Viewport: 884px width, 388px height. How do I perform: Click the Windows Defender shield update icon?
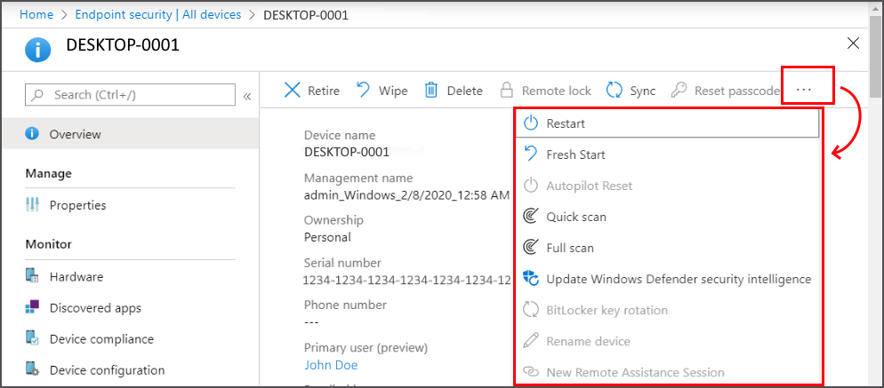tap(531, 279)
